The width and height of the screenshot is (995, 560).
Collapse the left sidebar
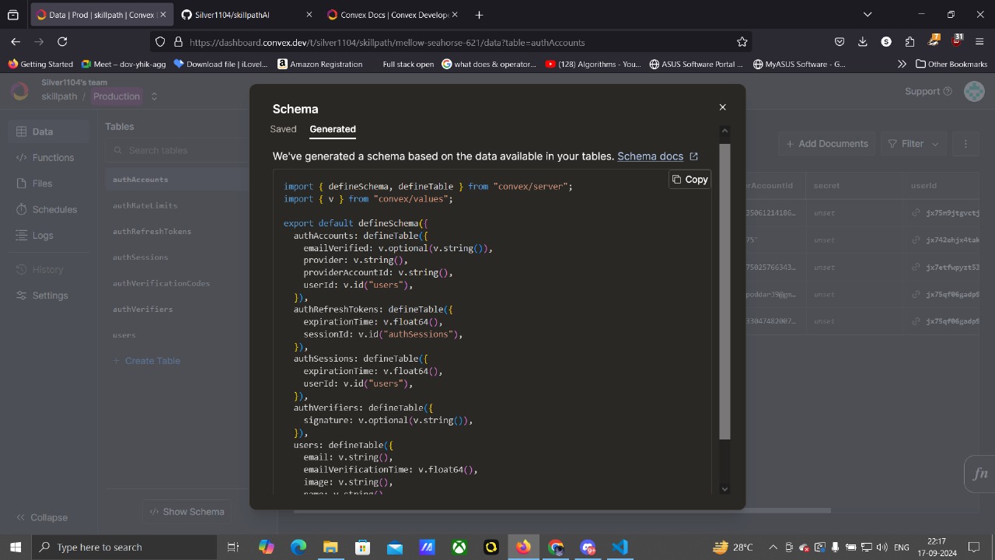pyautogui.click(x=42, y=517)
